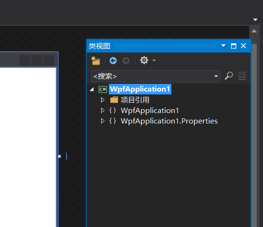263x227 pixels.
Task: Click in the <搜索> search field
Action: click(x=153, y=76)
